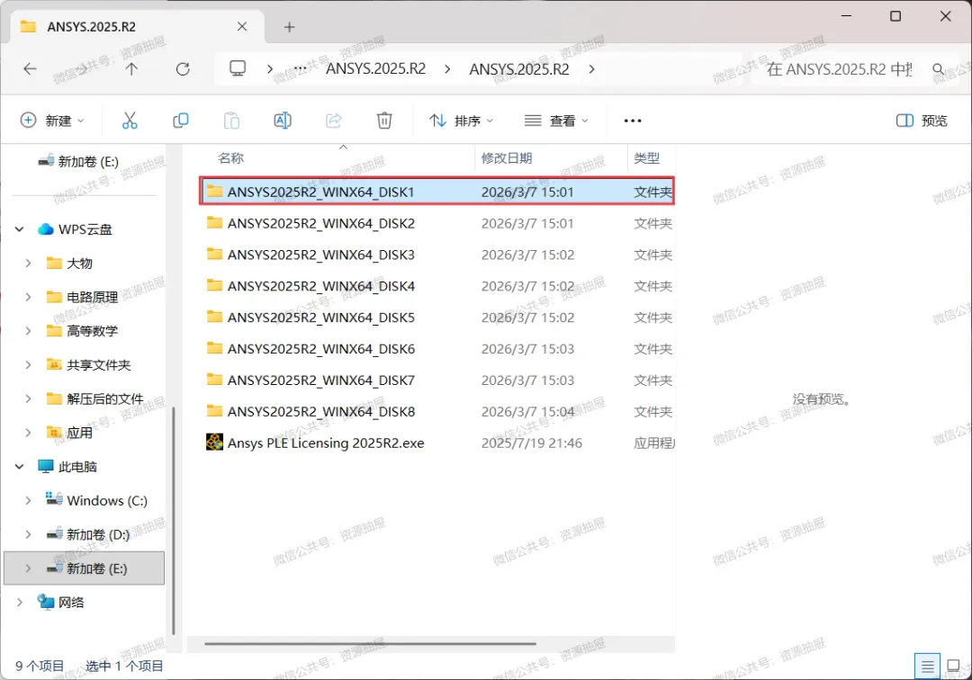Toggle the 预览 preview pane
Viewport: 972px width, 680px height.
[x=922, y=121]
